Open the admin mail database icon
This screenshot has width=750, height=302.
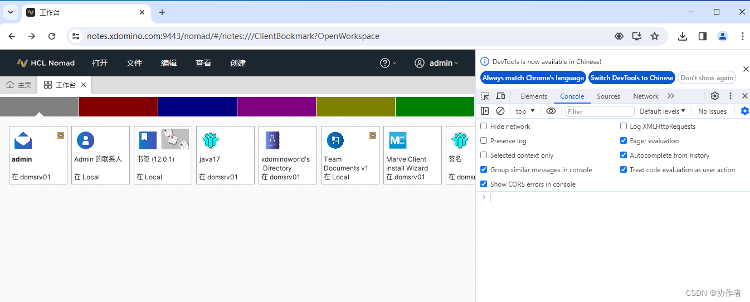(23, 140)
